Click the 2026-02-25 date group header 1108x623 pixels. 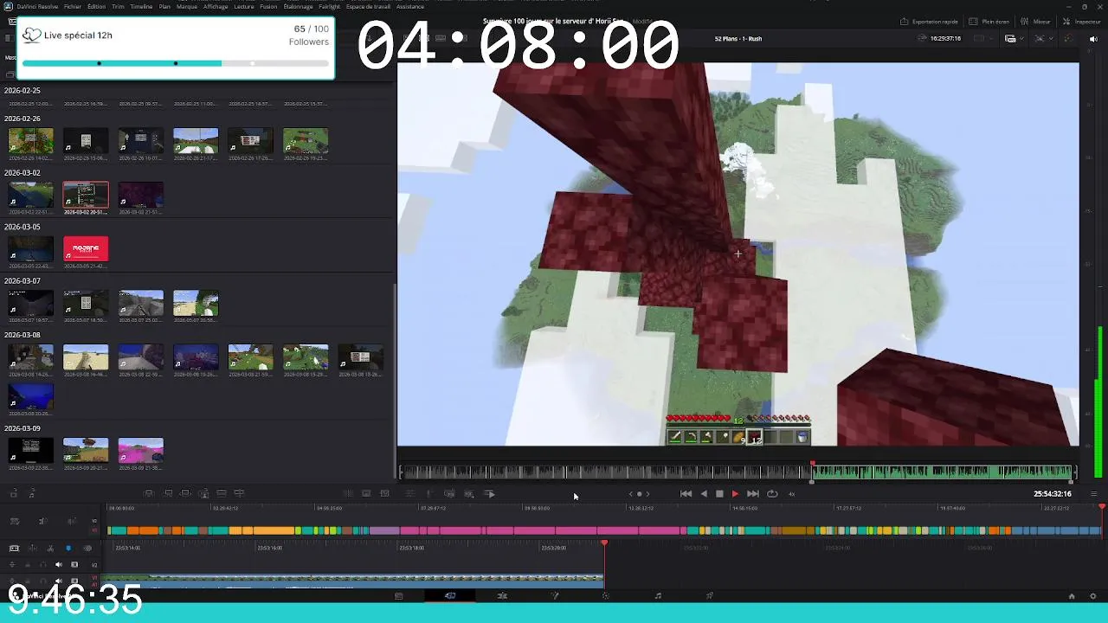coord(23,91)
